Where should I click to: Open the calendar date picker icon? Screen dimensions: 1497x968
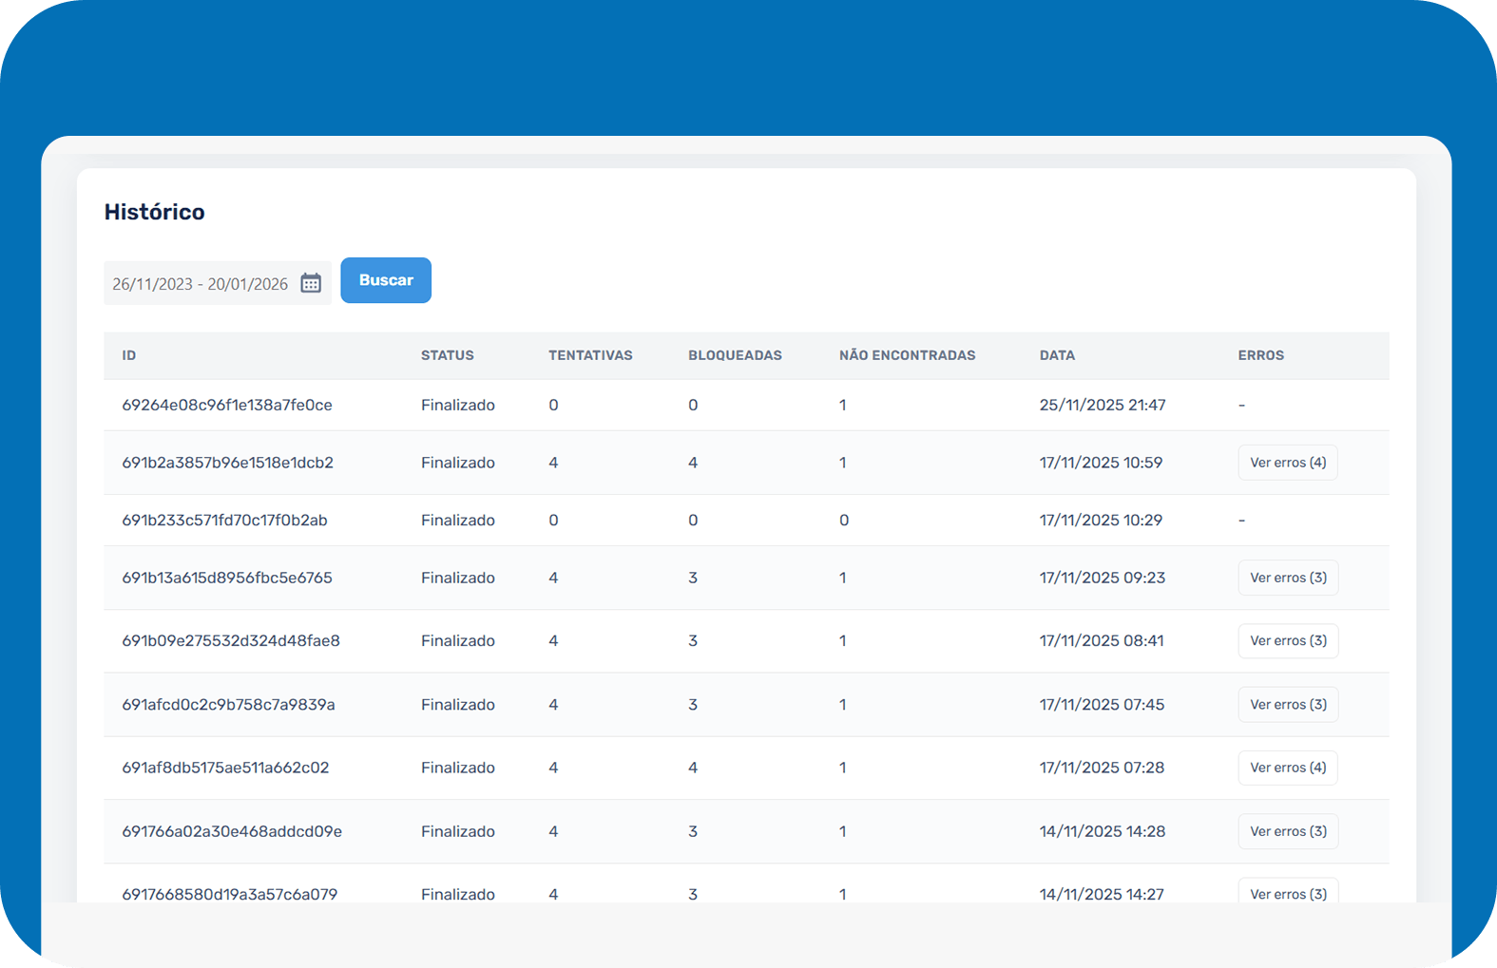click(x=311, y=283)
